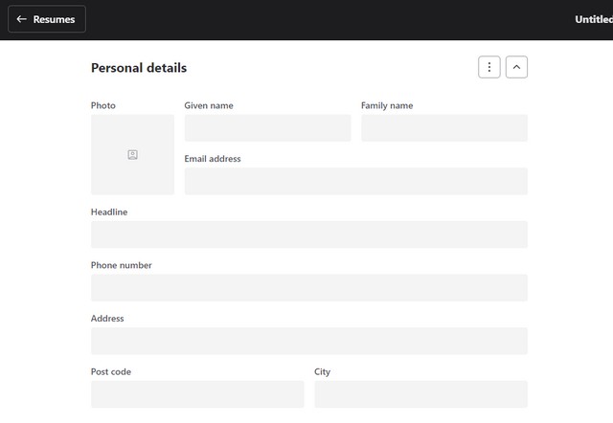Screen dimensions: 613x423
Task: Focus the Given name input field
Action: 267,128
